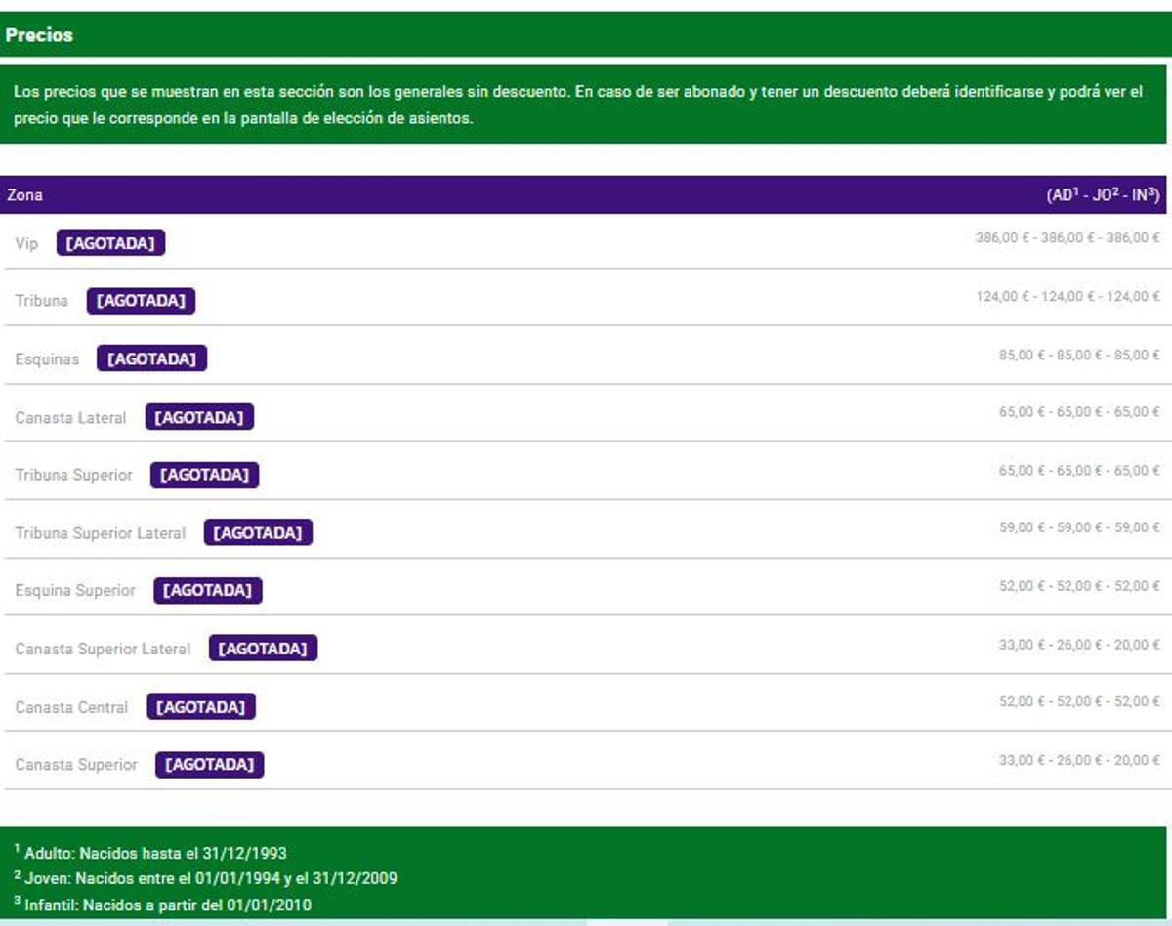Click the Tribuna Superior Lateral prices 59,00 €
Image resolution: width=1172 pixels, height=926 pixels.
coord(1079,527)
